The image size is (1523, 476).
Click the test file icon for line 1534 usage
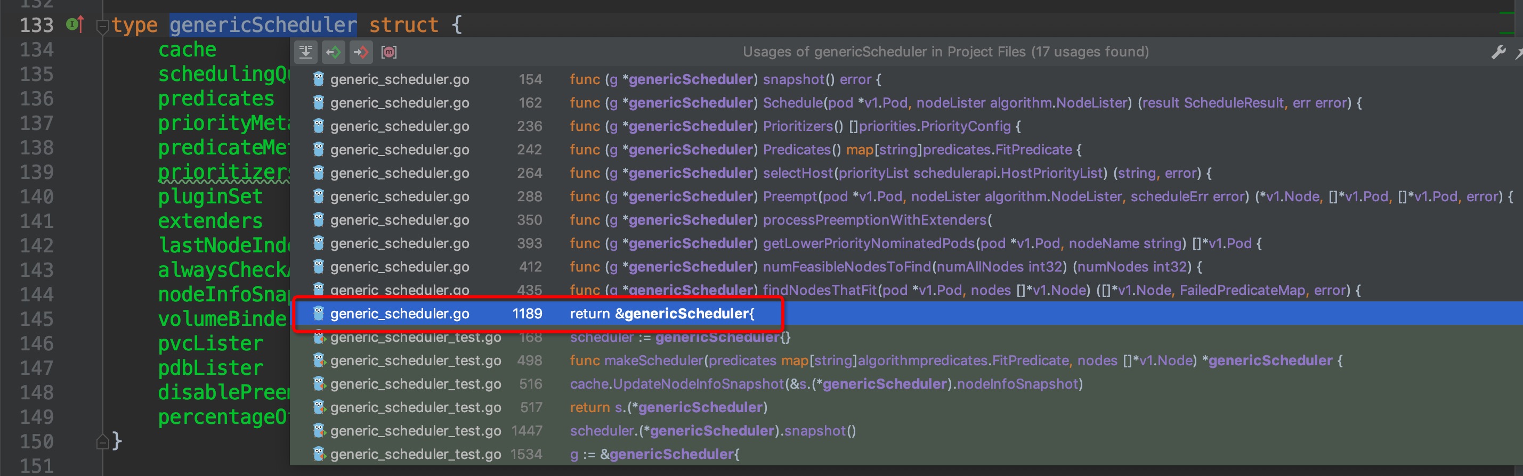(x=319, y=454)
